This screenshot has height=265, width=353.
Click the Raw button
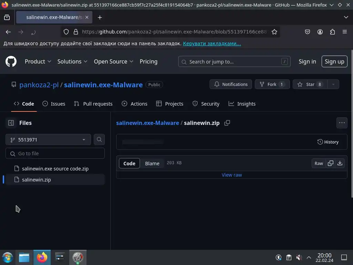coord(319,163)
